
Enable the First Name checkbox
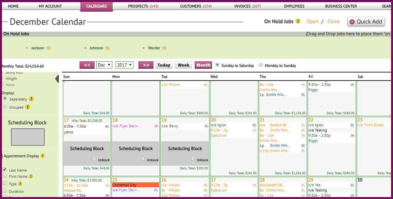[x=5, y=176]
